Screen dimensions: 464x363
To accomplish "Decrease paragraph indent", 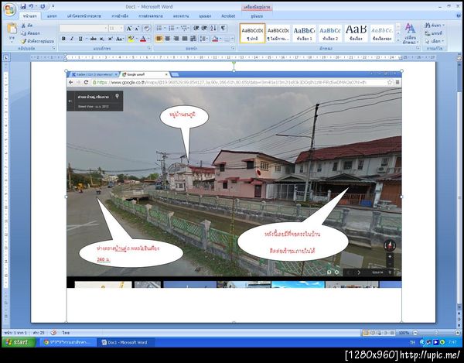I will point(196,28).
